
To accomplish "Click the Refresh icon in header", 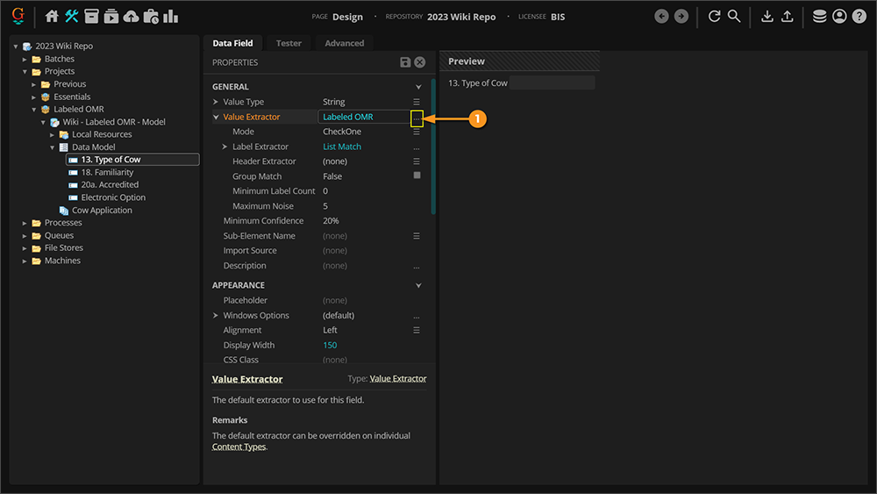I will tap(714, 17).
